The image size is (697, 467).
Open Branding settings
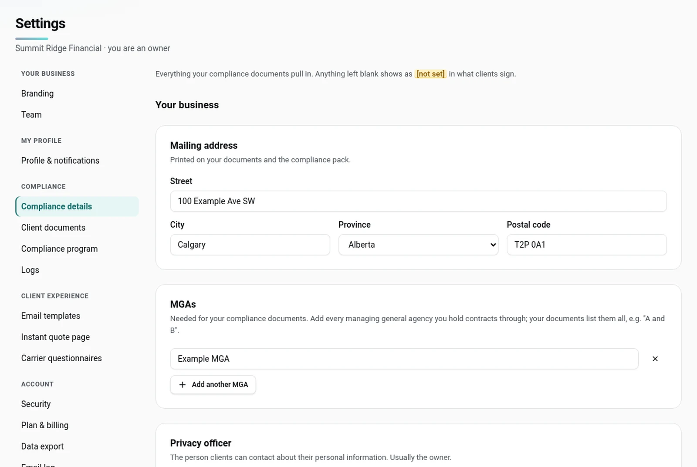37,94
